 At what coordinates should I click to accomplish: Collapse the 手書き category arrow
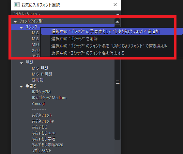(x=22, y=87)
